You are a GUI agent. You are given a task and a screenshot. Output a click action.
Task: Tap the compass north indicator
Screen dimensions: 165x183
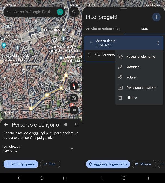[x=74, y=86]
